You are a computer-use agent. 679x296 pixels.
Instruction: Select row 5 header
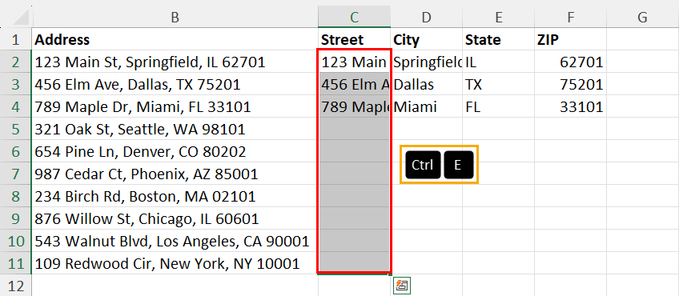point(15,129)
